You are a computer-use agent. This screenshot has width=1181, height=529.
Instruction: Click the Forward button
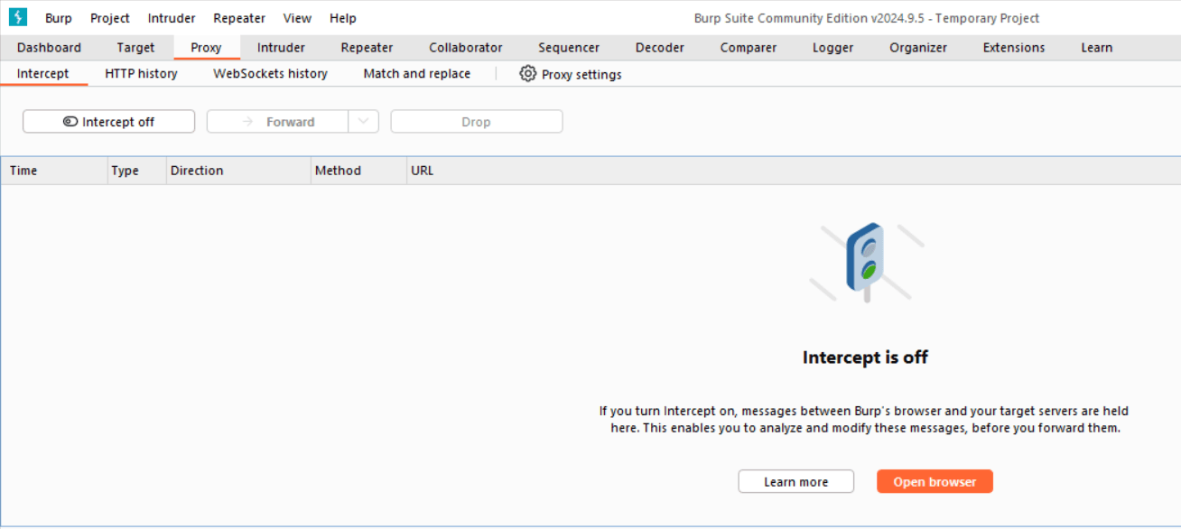point(278,122)
